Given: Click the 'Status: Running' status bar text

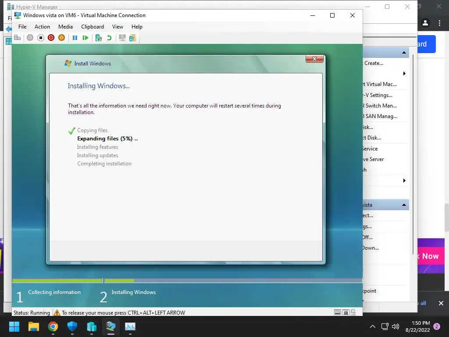Looking at the screenshot, I should (x=32, y=312).
